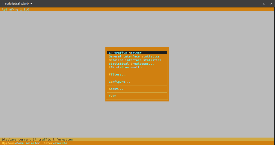This screenshot has height=145, width=275.
Task: Click the orange top border of the menu box
Action: click(x=137, y=48)
